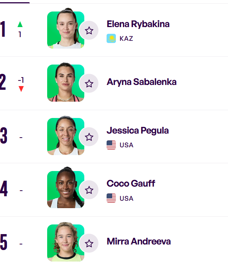Click Coco Gauff's headshot image
Screen dimensions: 228x266
[x=66, y=188]
